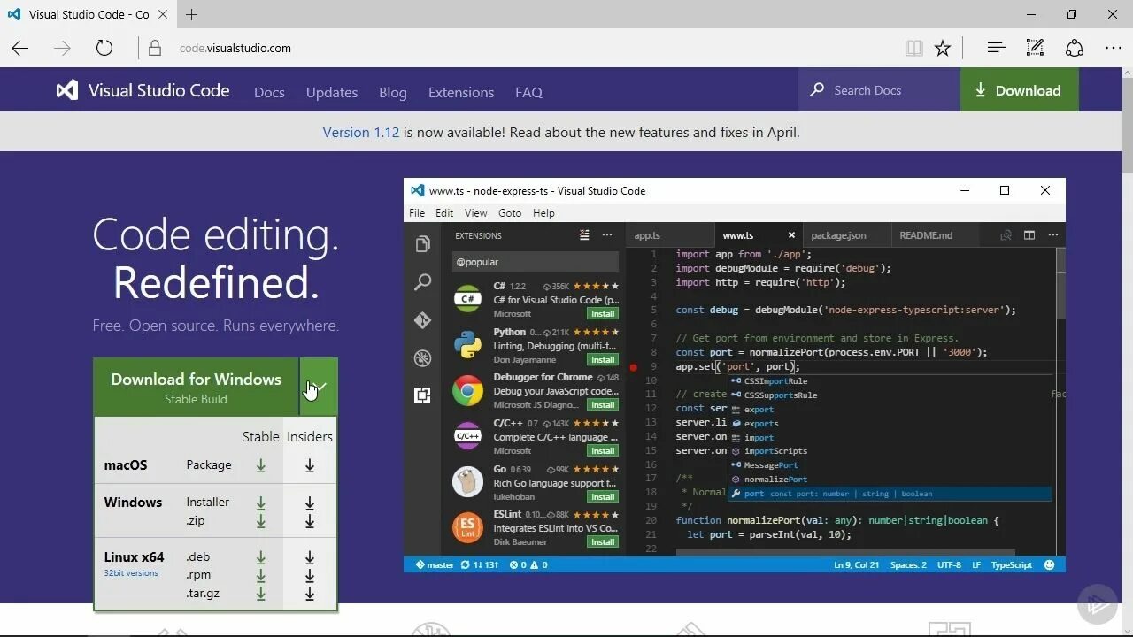Viewport: 1133px width, 637px height.
Task: Click the browser forward arrow
Action: point(62,48)
